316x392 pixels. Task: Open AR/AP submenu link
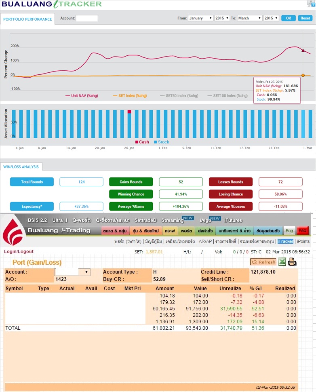pos(205,241)
